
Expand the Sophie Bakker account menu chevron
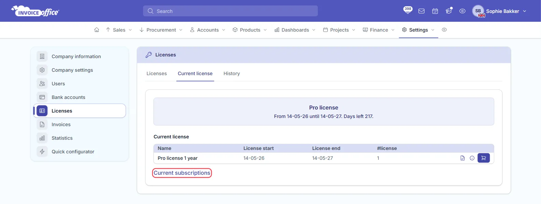pos(525,11)
